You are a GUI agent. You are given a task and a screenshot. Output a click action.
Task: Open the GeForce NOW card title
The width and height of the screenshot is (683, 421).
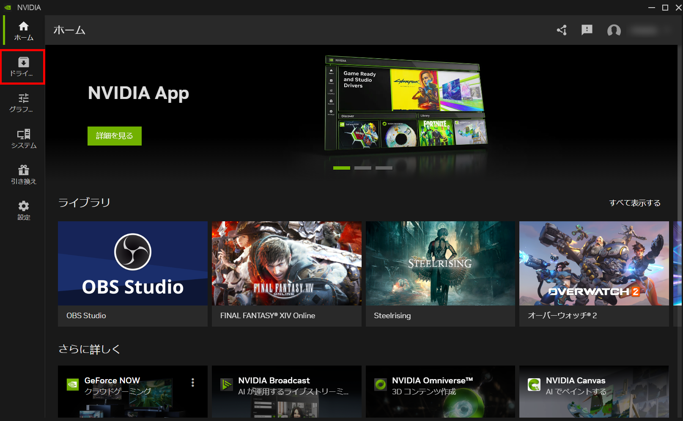click(x=112, y=380)
